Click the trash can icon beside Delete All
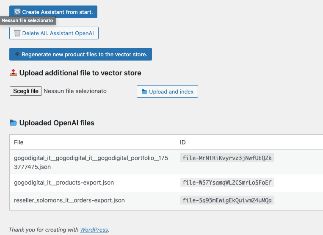This screenshot has height=235, width=323. [17, 33]
